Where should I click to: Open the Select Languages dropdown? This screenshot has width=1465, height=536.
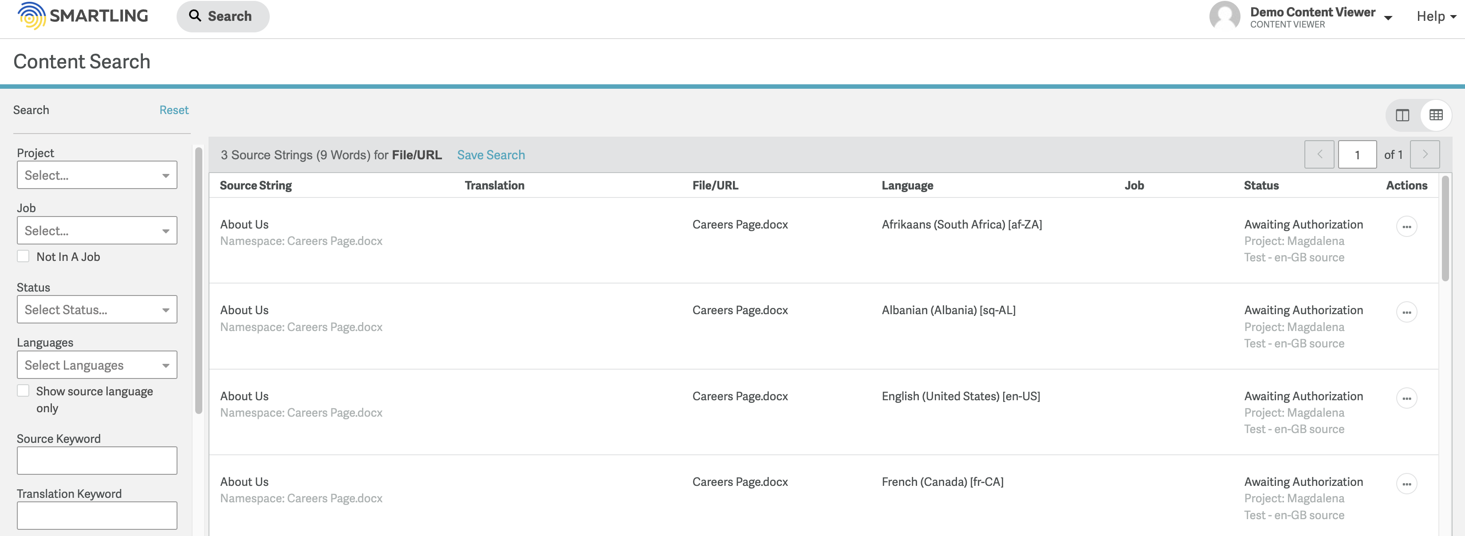97,365
